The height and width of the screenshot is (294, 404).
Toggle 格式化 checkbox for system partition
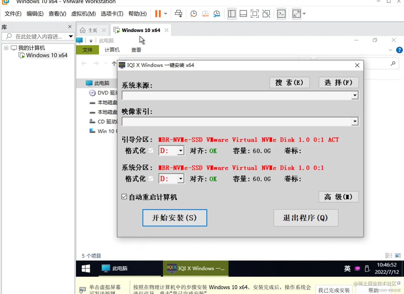151,179
